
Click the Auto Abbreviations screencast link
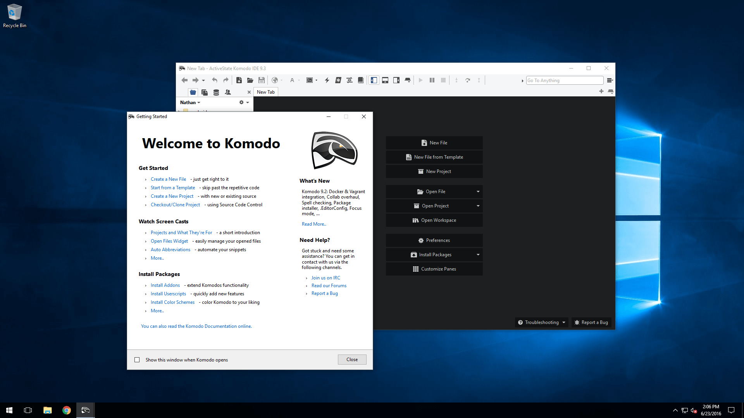(170, 250)
